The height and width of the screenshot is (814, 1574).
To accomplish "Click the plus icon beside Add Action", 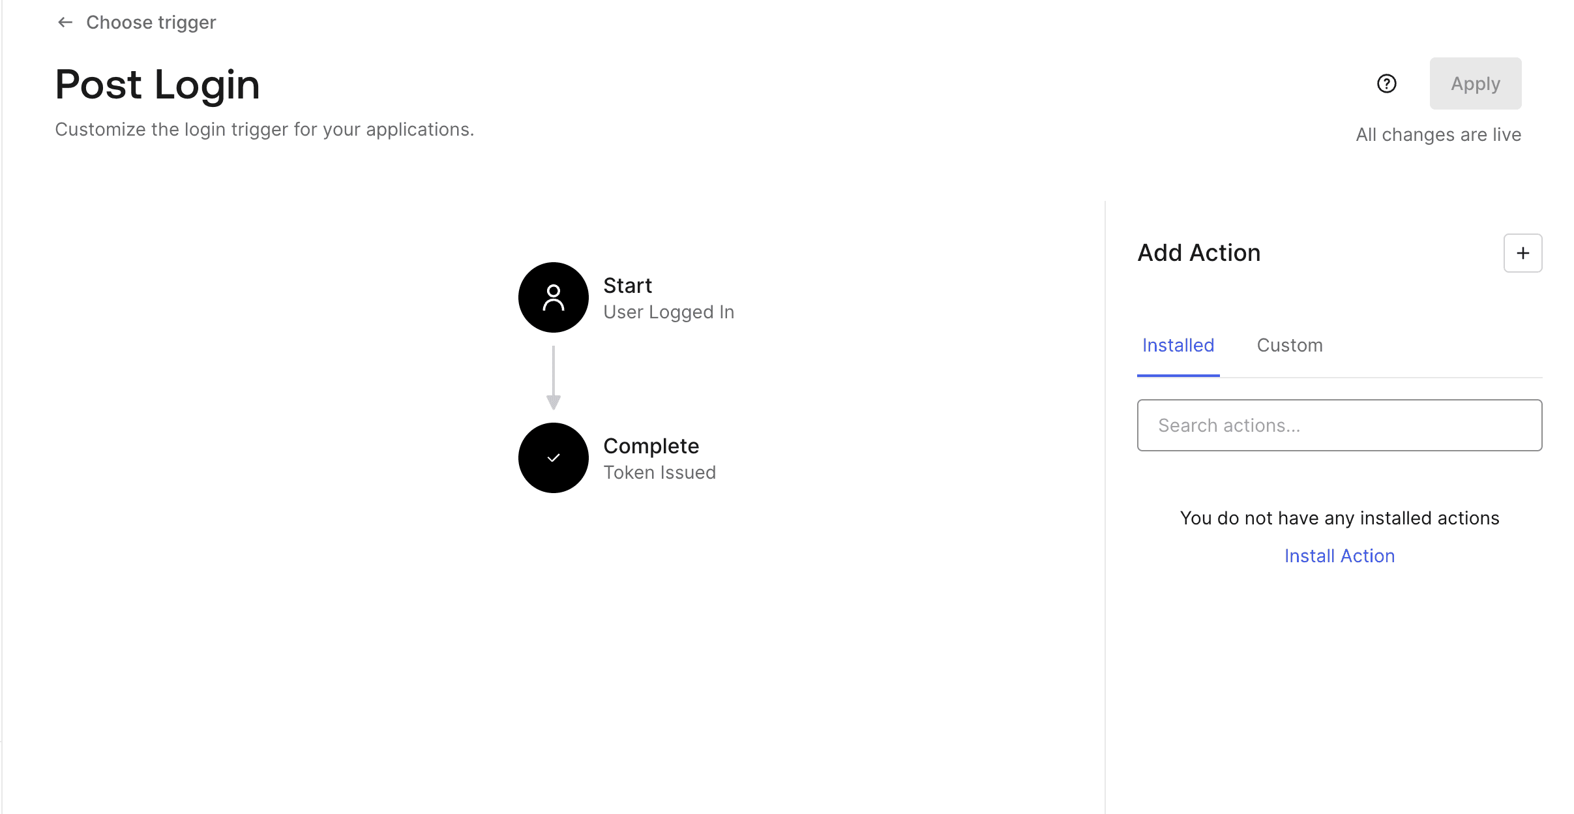I will 1522,253.
